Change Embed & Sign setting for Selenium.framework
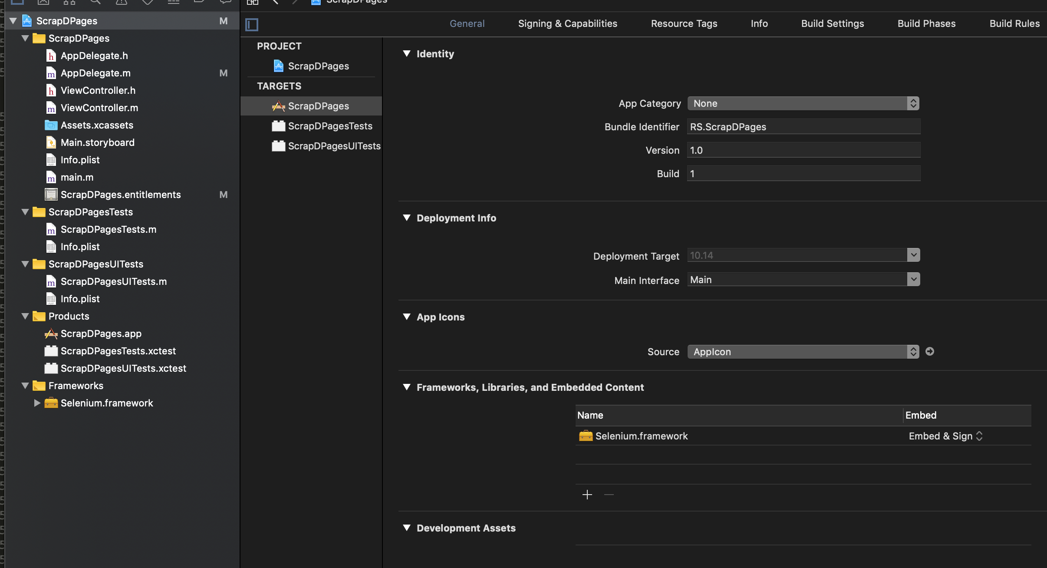The width and height of the screenshot is (1047, 568). [945, 436]
